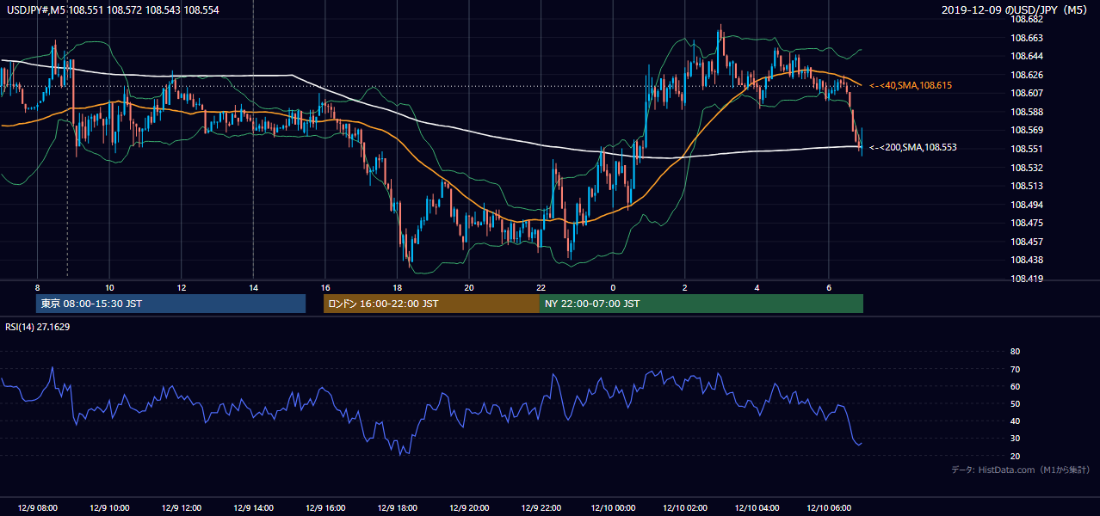Click the 12/9 08:00 date axis label

37,507
